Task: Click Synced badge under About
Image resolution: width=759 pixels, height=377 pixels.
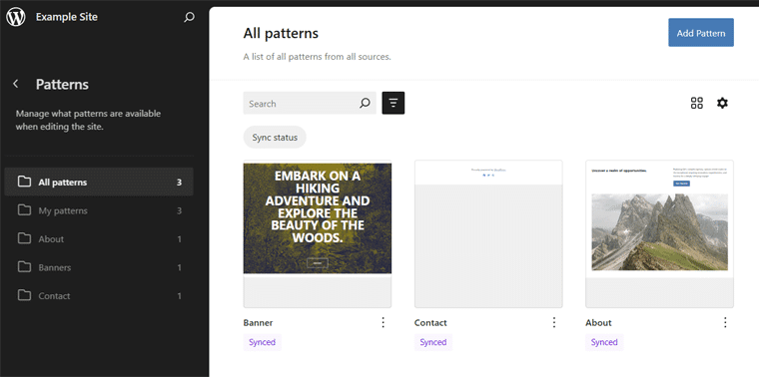Action: (x=604, y=342)
